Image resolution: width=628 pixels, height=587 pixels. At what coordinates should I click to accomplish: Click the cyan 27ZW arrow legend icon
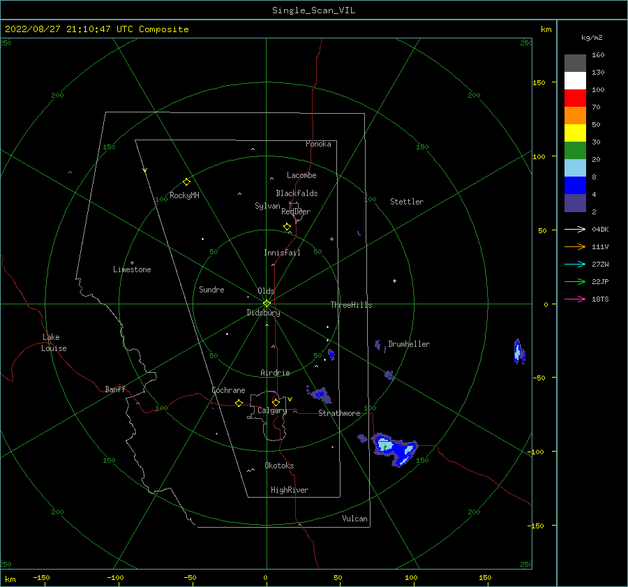(x=575, y=264)
